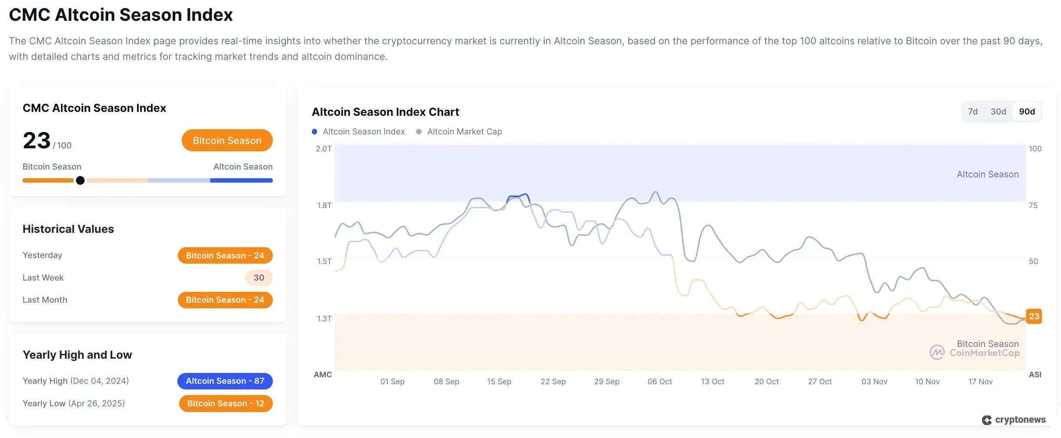Click the blue Altcoin Season Index legend dot
The height and width of the screenshot is (438, 1061).
pyautogui.click(x=315, y=132)
